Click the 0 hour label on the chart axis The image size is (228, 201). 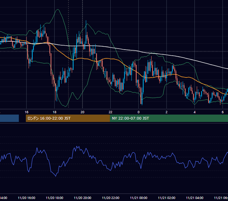click(138, 112)
